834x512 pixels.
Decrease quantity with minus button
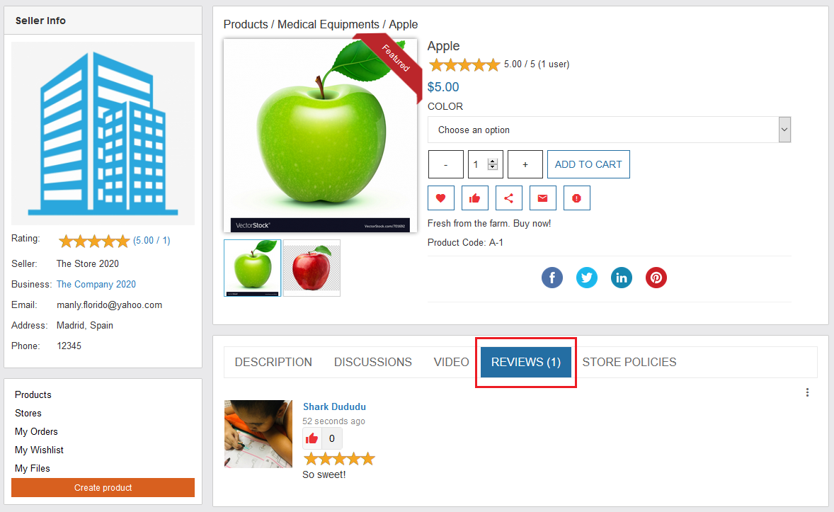(446, 164)
